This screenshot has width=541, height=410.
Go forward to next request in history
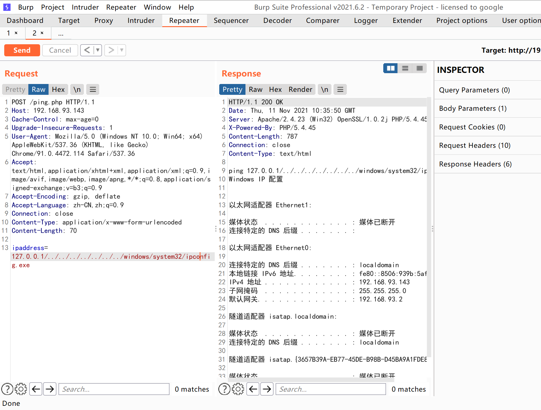(x=111, y=50)
